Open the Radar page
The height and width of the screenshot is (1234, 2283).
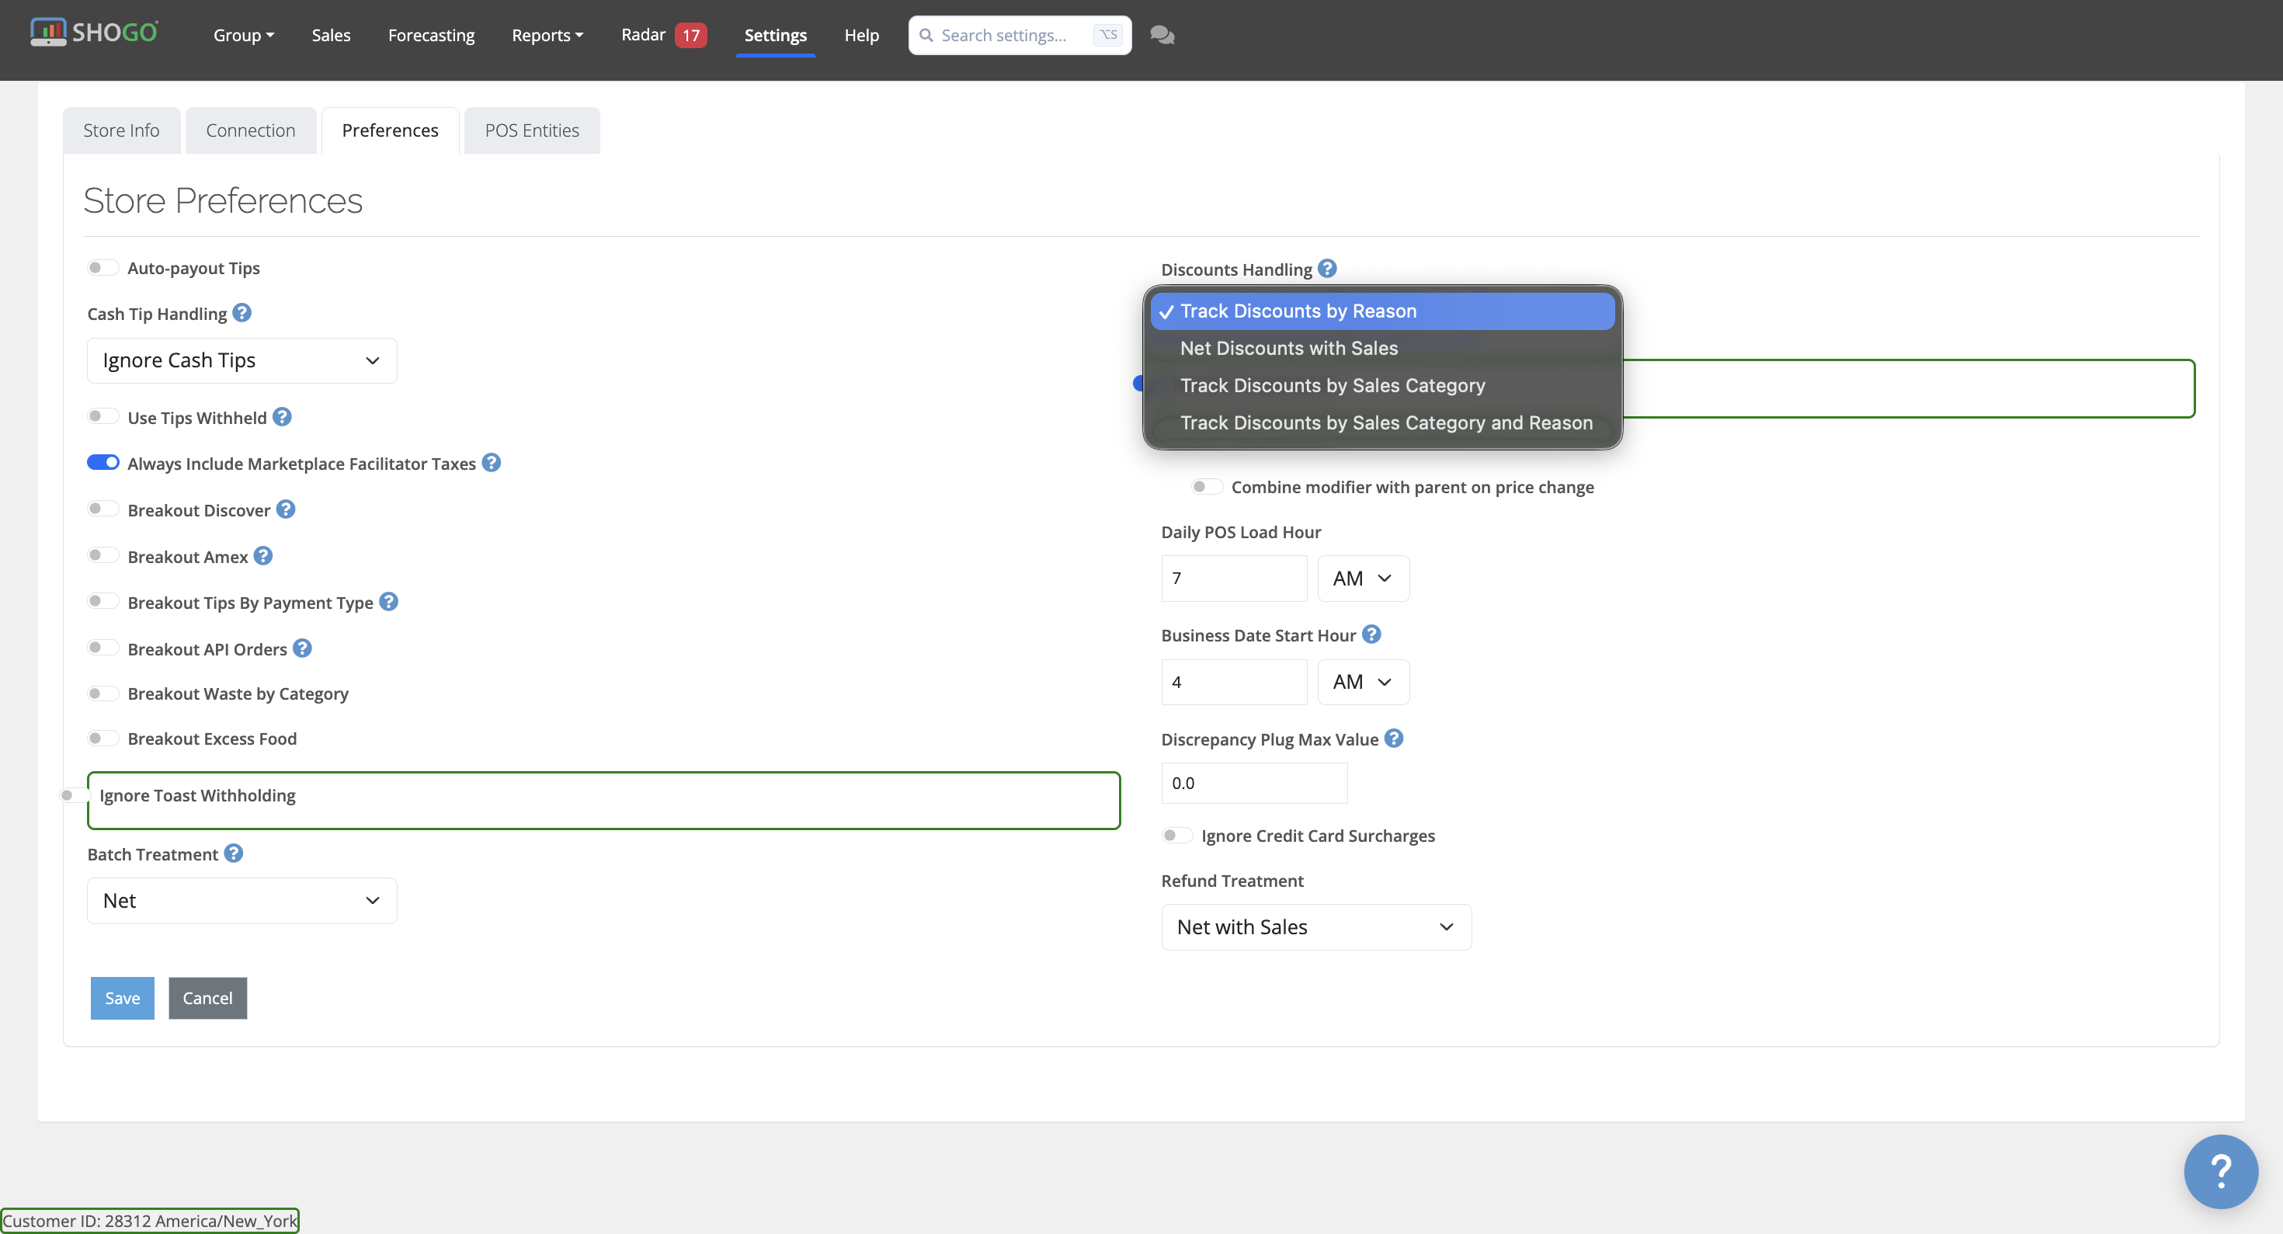click(x=644, y=35)
